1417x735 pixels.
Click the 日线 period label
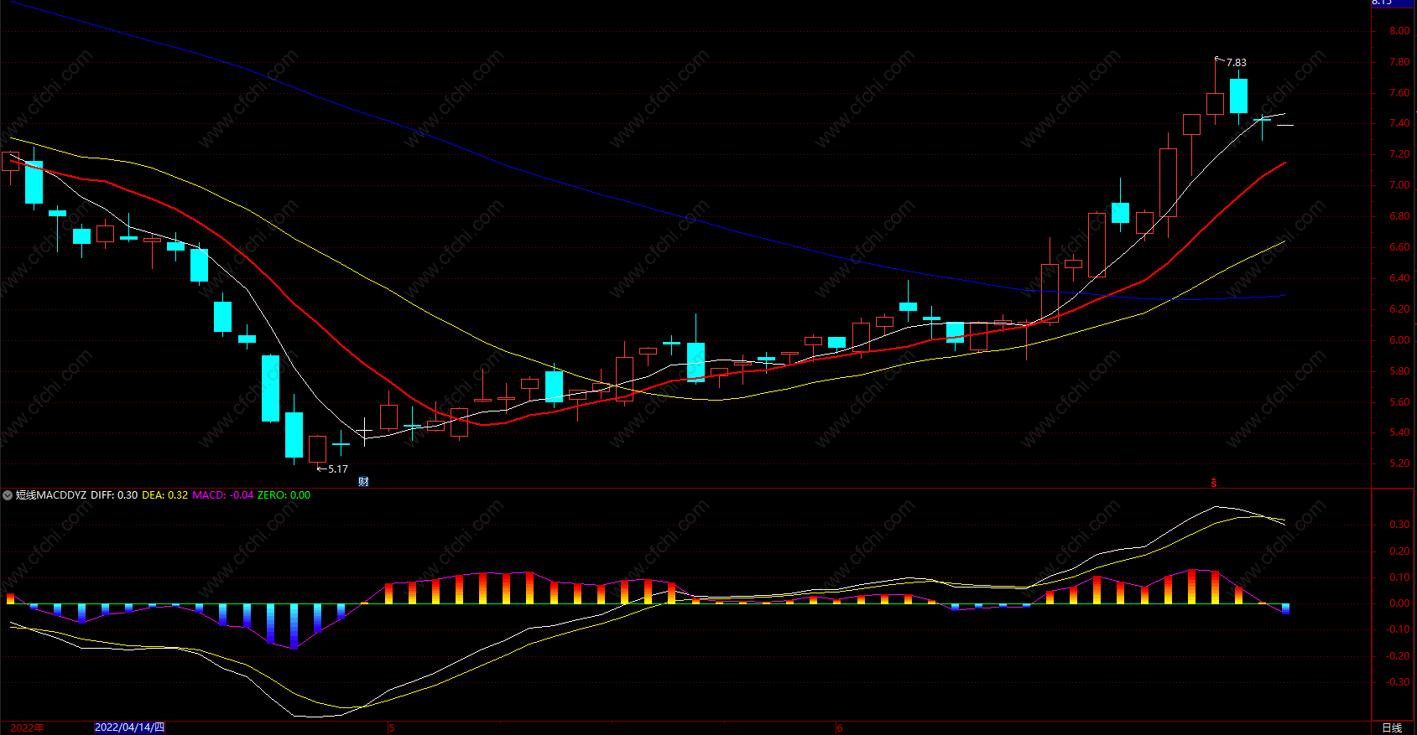point(1392,727)
